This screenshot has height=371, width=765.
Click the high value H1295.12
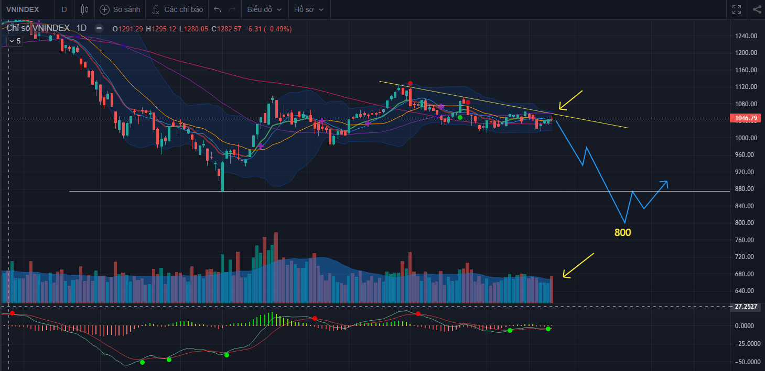(x=161, y=28)
